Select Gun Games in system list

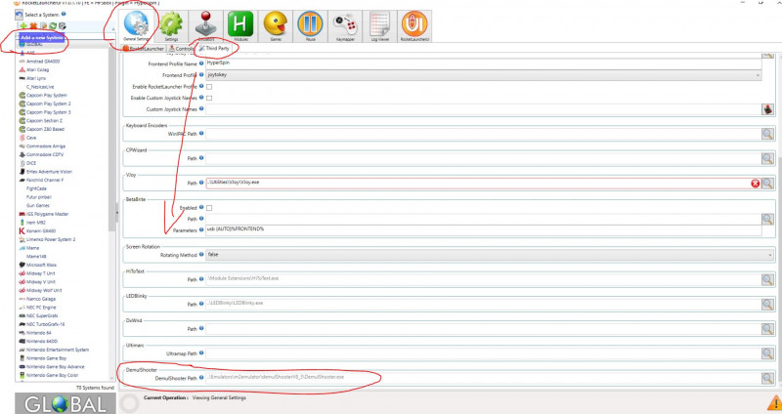[38, 205]
